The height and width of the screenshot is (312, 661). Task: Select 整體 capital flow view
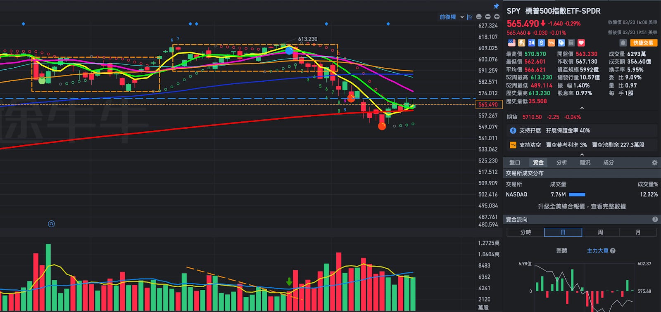tap(561, 251)
